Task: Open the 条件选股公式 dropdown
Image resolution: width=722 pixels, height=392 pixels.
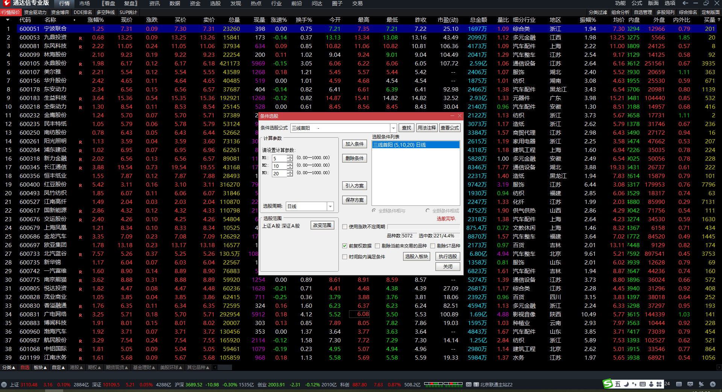Action: 393,128
